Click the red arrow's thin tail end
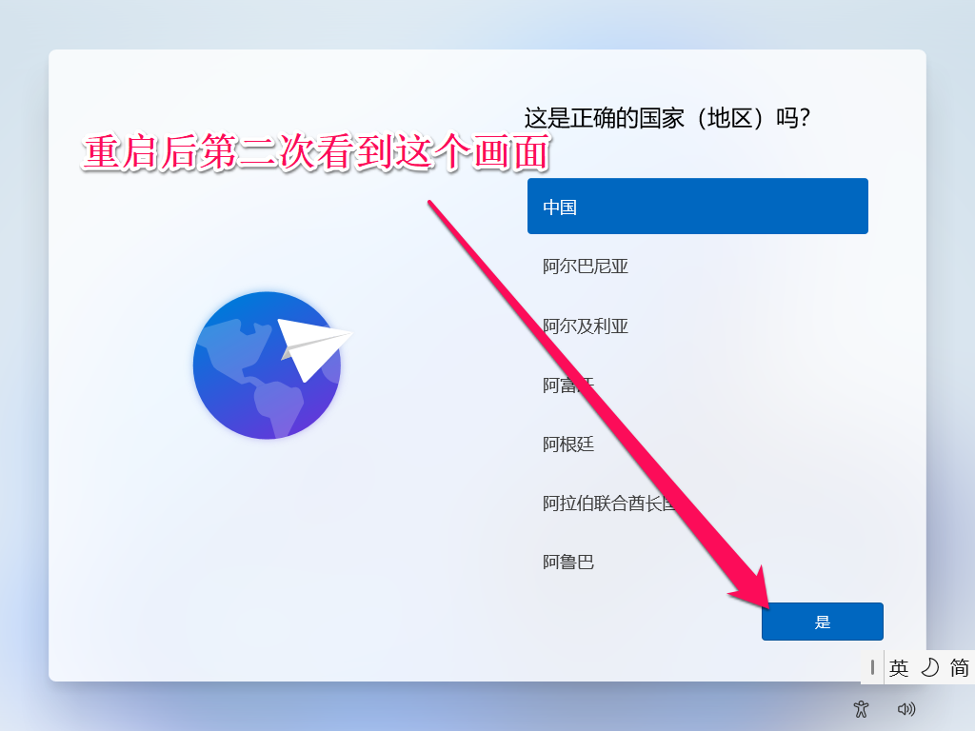975x731 pixels. (x=430, y=203)
